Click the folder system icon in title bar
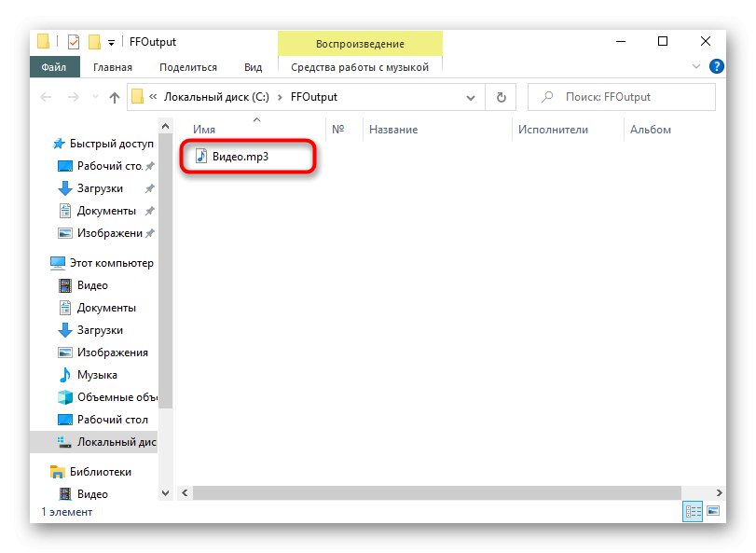756x553 pixels. pyautogui.click(x=44, y=41)
